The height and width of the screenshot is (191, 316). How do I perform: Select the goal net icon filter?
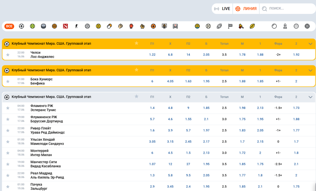point(175,26)
